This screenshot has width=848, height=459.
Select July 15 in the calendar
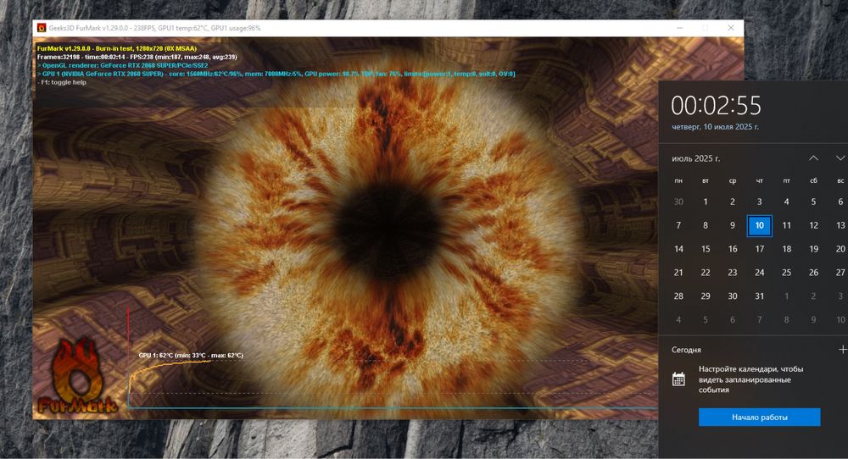[x=706, y=249]
